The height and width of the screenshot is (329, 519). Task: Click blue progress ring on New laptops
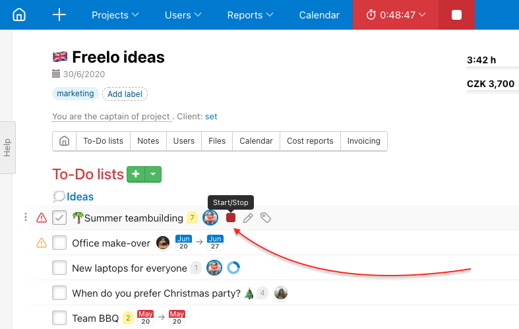233,268
